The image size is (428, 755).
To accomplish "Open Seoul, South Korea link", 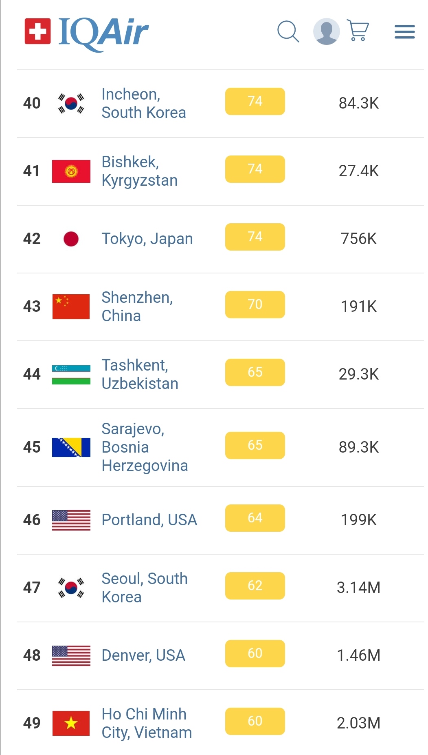I will click(144, 588).
